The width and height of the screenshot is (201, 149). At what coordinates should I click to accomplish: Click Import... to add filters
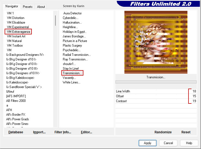(39, 132)
